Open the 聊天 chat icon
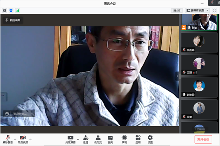 [110, 139]
